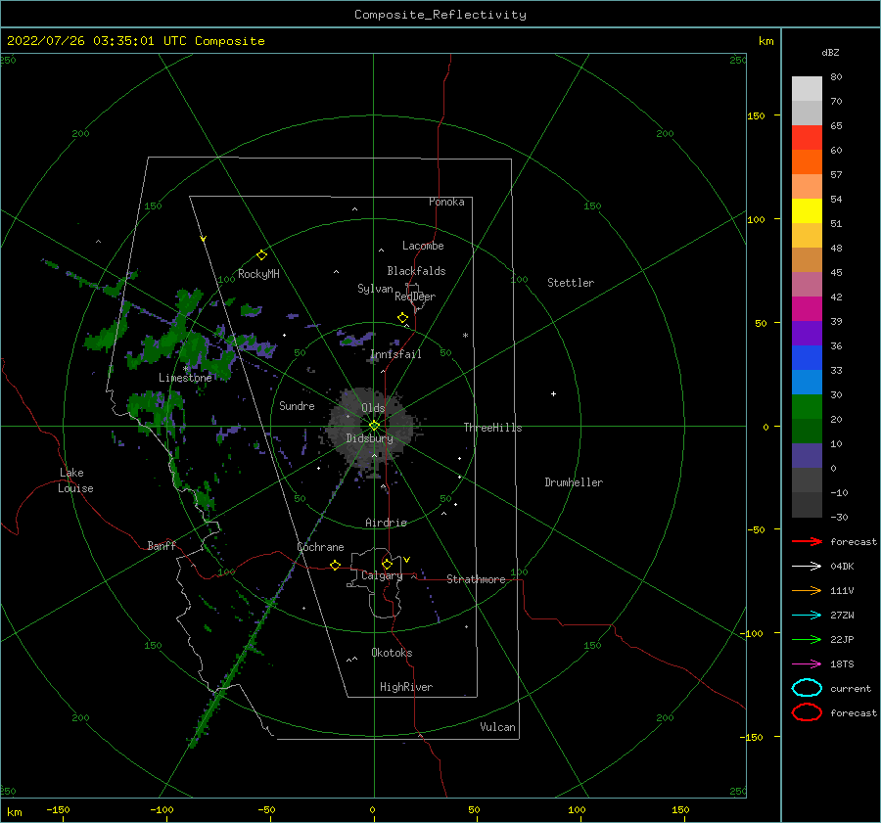Select dark green 10-20 dBZ swatch
The width and height of the screenshot is (881, 823).
coord(807,432)
